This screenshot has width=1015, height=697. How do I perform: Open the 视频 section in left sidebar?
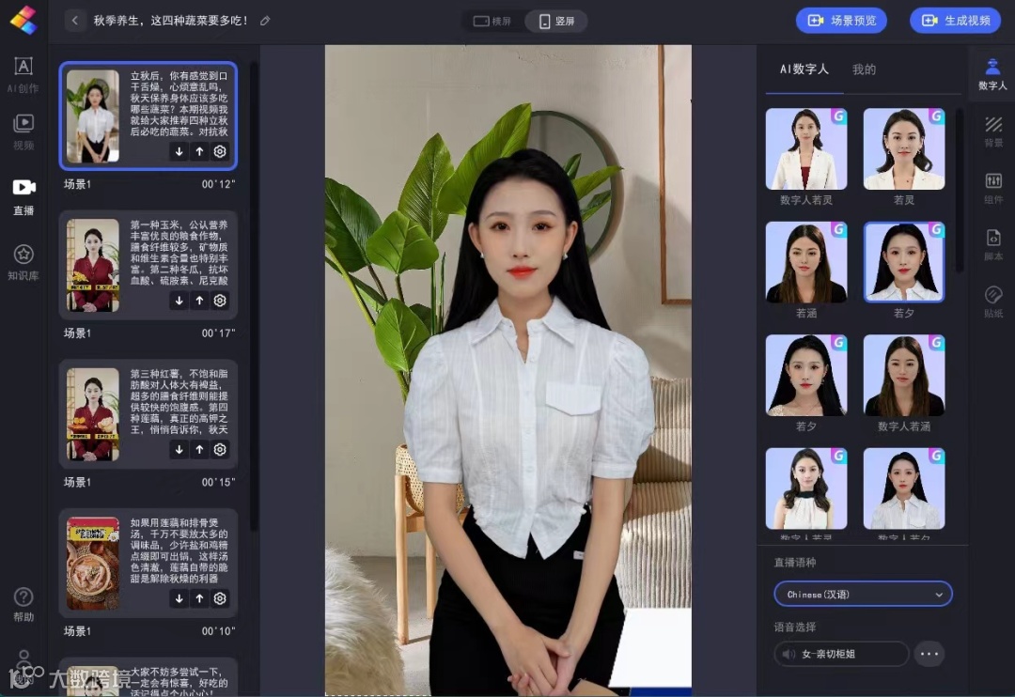click(23, 132)
